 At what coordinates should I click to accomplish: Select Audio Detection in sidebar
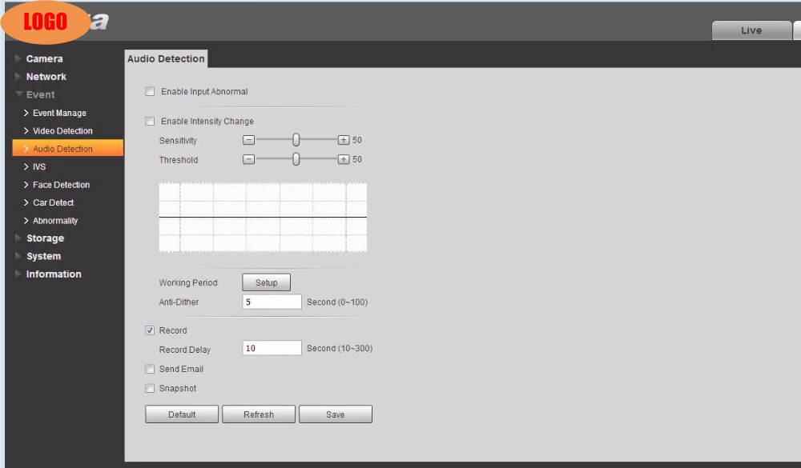pos(67,149)
